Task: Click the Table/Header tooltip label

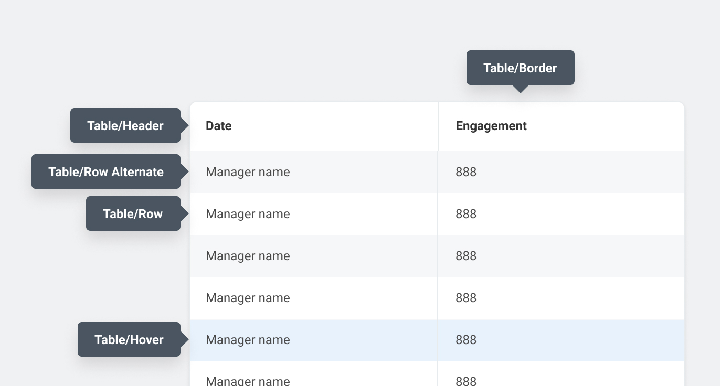Action: tap(125, 126)
